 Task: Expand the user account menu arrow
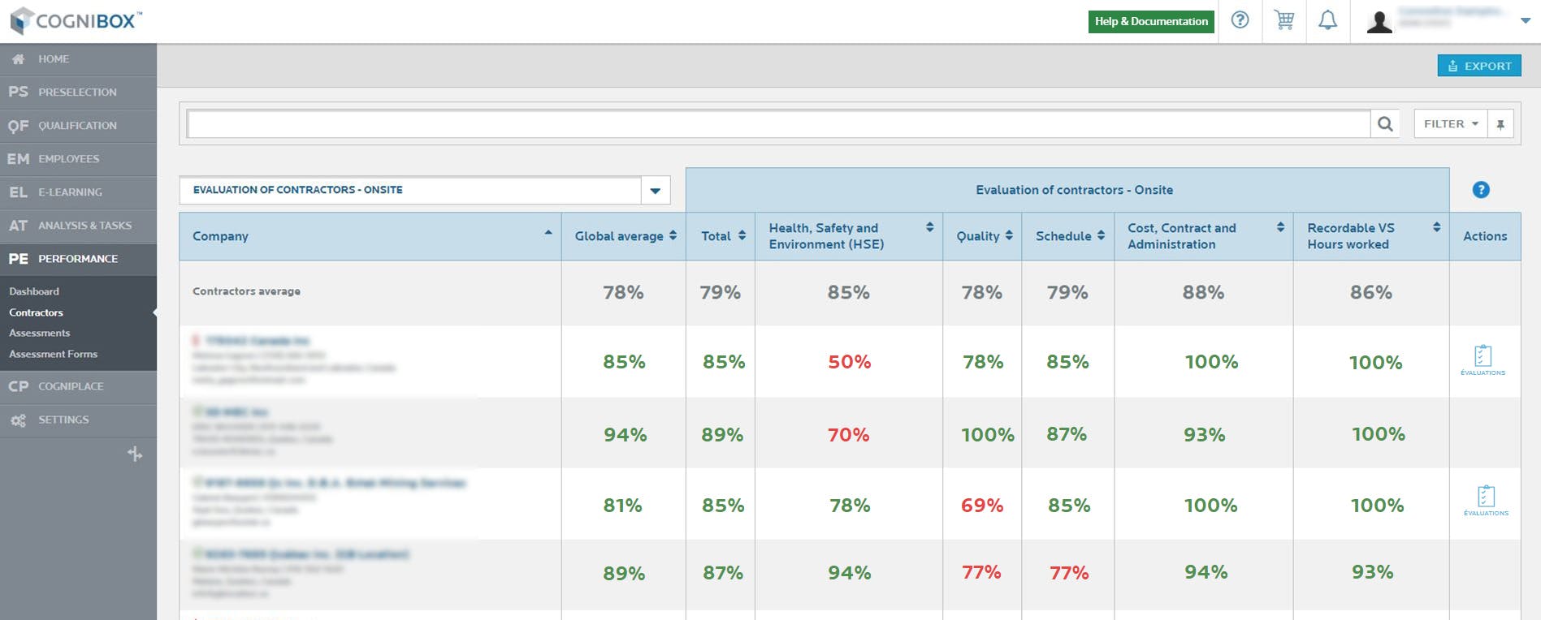coord(1526,21)
